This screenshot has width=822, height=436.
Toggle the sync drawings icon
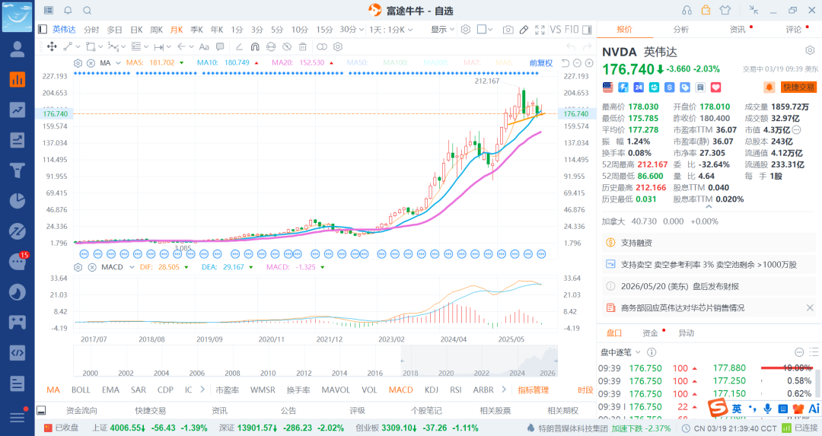pyautogui.click(x=270, y=46)
